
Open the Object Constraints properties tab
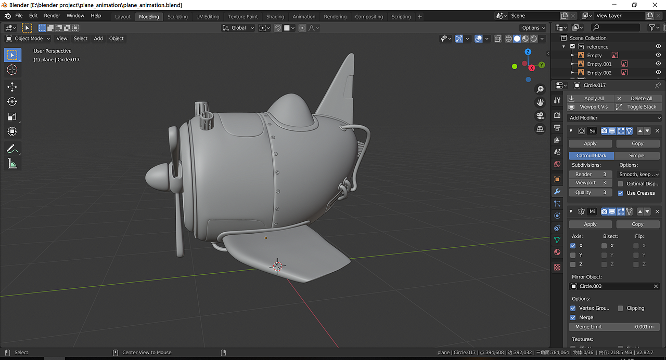[557, 228]
